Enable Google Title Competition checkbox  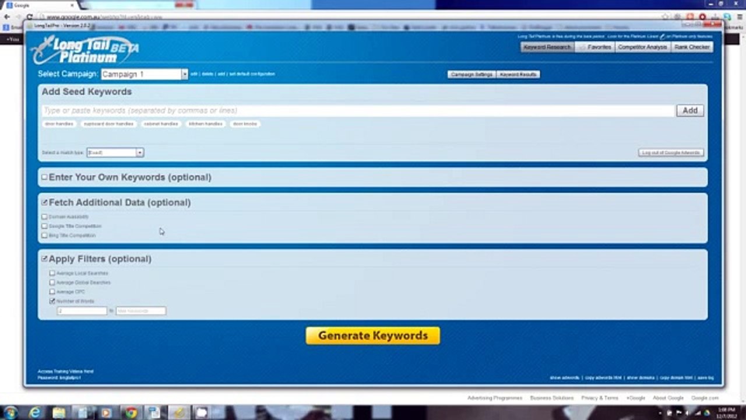(44, 226)
